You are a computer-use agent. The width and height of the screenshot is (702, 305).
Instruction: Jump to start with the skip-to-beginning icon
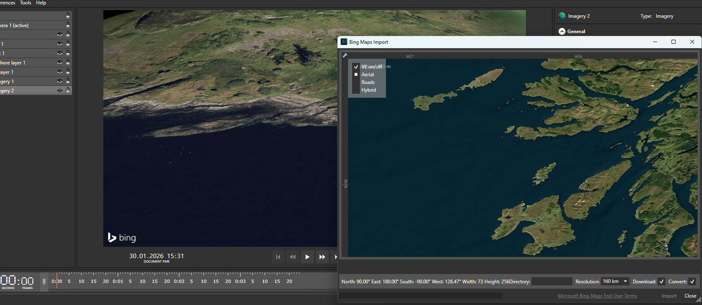click(x=278, y=257)
